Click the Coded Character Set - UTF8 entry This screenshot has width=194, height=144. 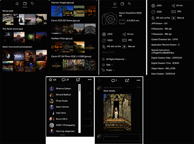(x=165, y=39)
